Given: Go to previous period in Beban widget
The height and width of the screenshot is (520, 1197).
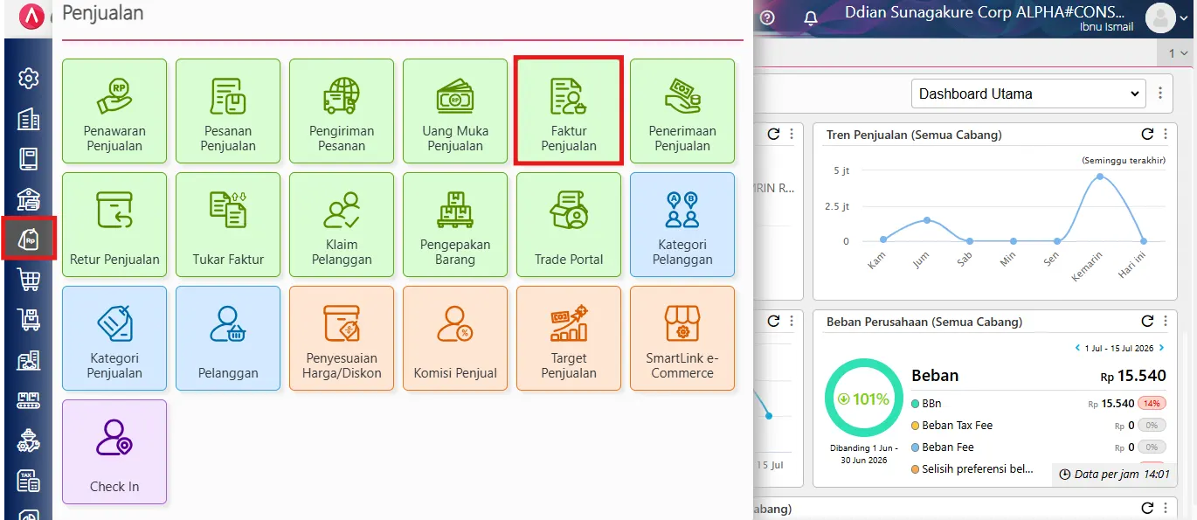Looking at the screenshot, I should coord(1077,348).
